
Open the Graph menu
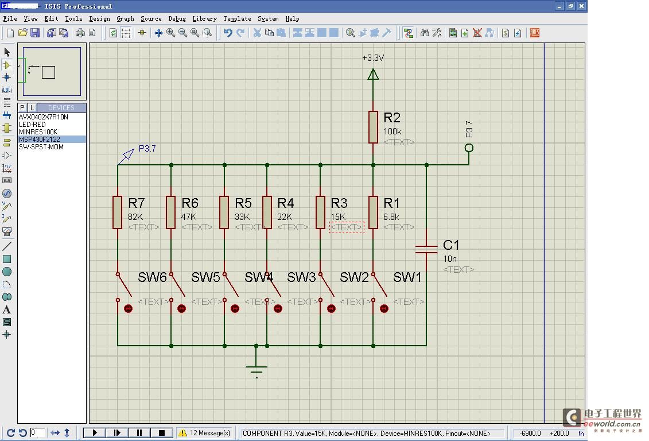[x=126, y=18]
